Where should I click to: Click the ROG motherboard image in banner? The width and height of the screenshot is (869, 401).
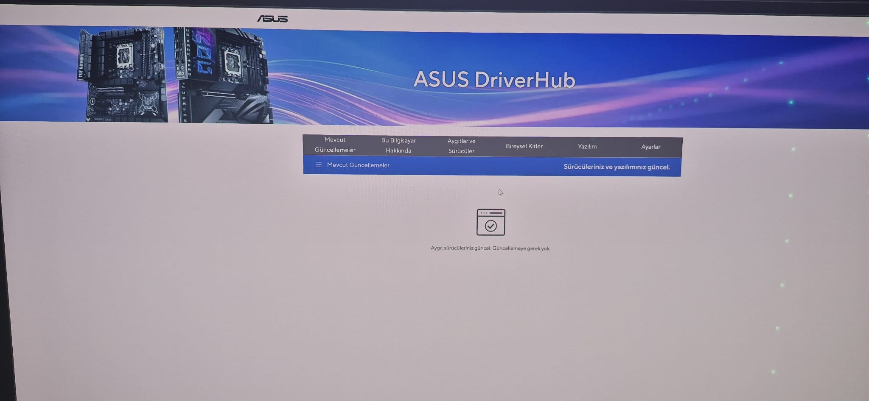pos(222,75)
